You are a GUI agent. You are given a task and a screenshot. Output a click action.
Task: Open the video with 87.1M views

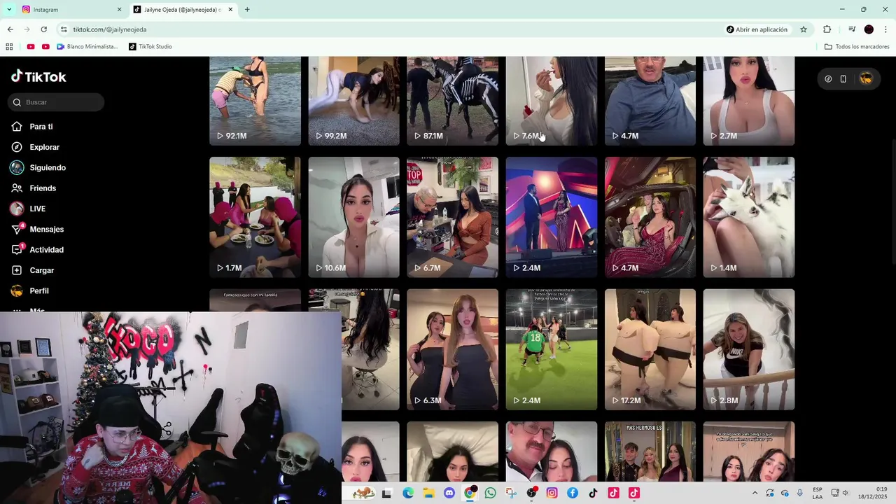453,101
